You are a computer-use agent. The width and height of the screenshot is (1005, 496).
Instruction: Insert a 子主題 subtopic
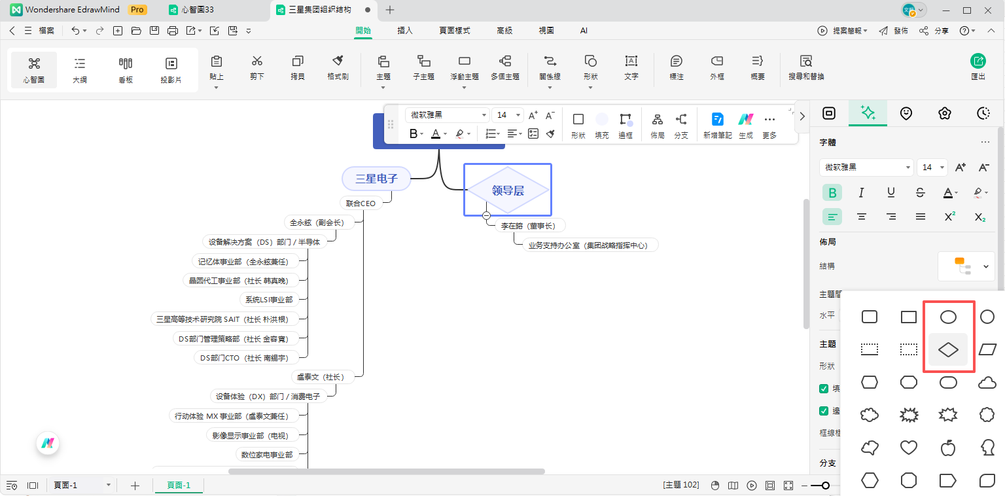click(423, 69)
